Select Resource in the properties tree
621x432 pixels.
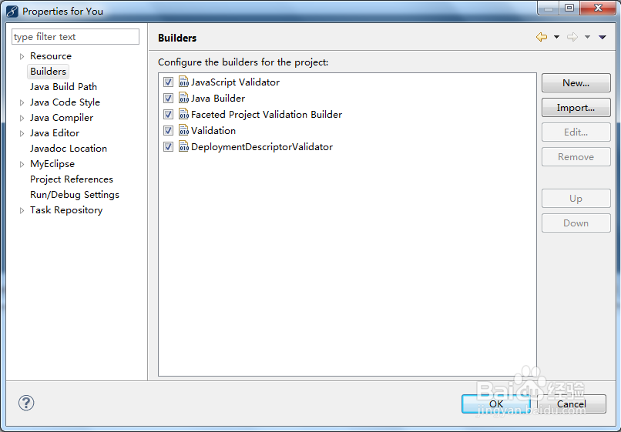pos(51,56)
